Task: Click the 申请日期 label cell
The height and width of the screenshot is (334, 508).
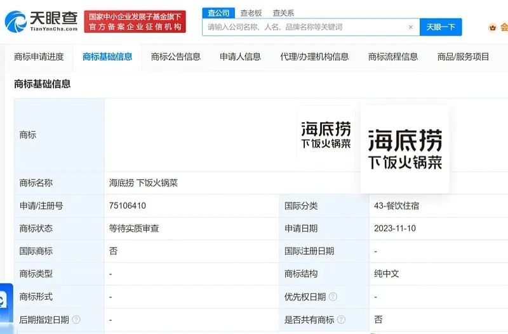Action: (x=324, y=228)
